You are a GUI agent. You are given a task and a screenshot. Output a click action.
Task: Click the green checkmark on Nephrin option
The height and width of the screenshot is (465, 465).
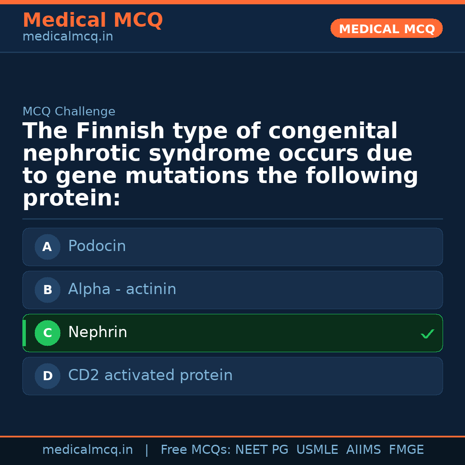point(427,334)
